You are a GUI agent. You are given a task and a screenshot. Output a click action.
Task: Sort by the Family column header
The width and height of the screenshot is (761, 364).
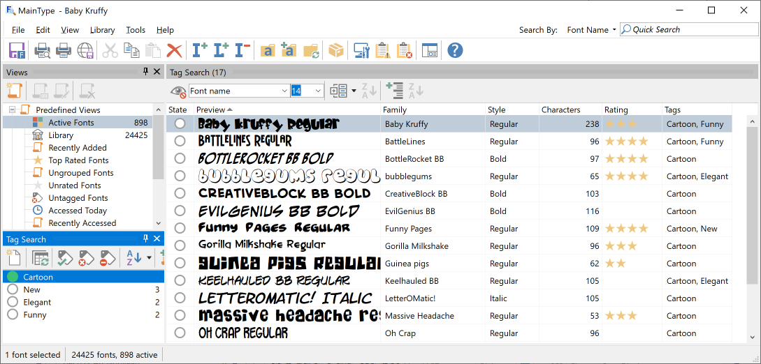pyautogui.click(x=433, y=110)
